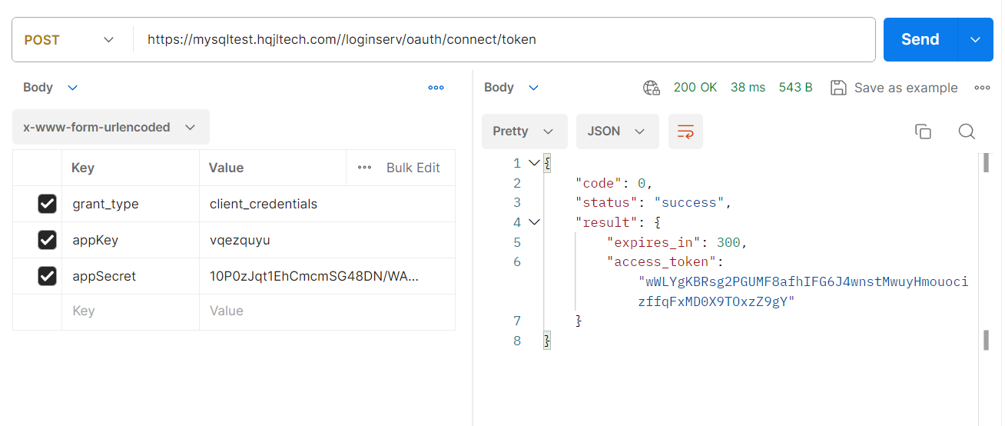1005x426 pixels.
Task: Expand the x-www-form-urlencoded body type dropdown
Action: click(110, 128)
